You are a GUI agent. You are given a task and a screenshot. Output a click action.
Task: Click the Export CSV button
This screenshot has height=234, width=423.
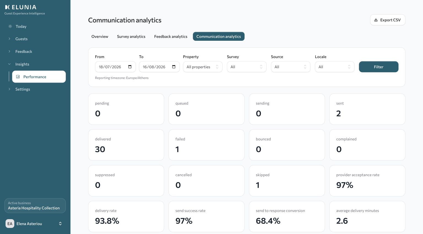coord(387,20)
